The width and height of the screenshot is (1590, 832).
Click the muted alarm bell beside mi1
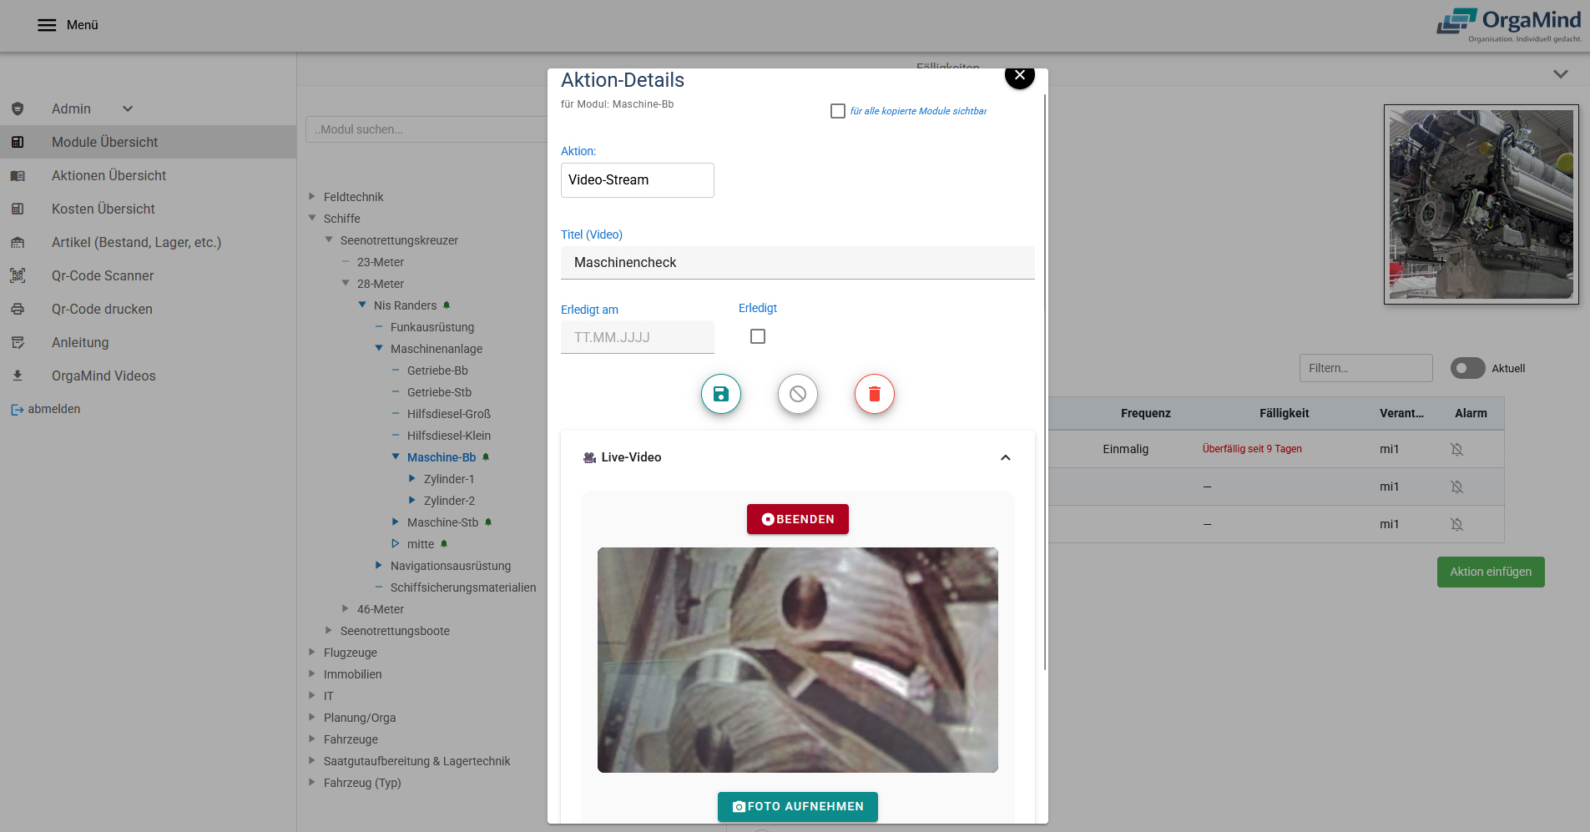pyautogui.click(x=1457, y=449)
